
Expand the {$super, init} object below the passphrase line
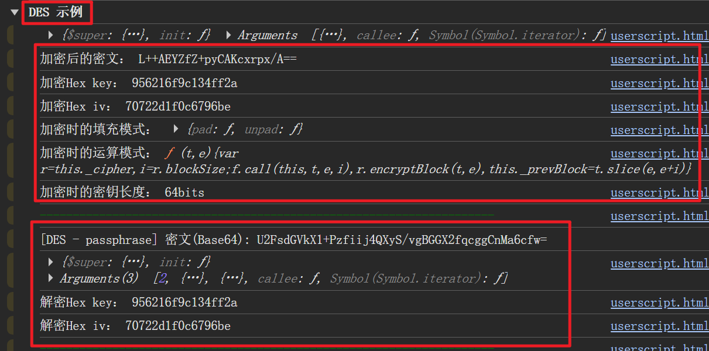51,262
